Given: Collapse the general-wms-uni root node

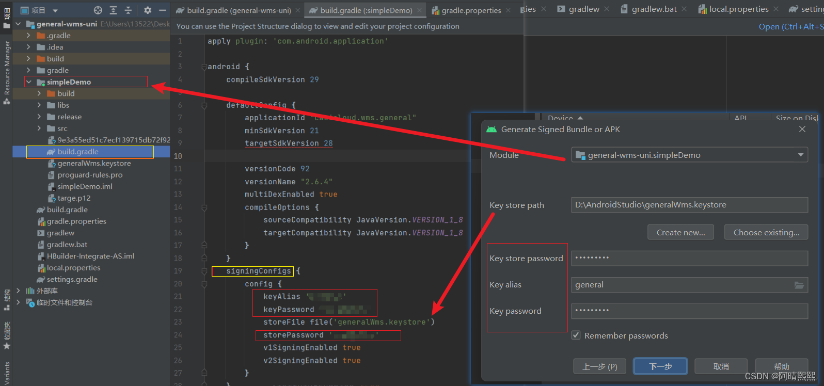Looking at the screenshot, I should (x=19, y=24).
